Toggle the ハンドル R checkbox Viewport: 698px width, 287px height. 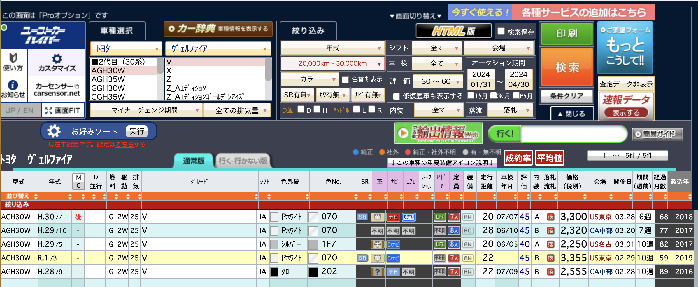[371, 109]
